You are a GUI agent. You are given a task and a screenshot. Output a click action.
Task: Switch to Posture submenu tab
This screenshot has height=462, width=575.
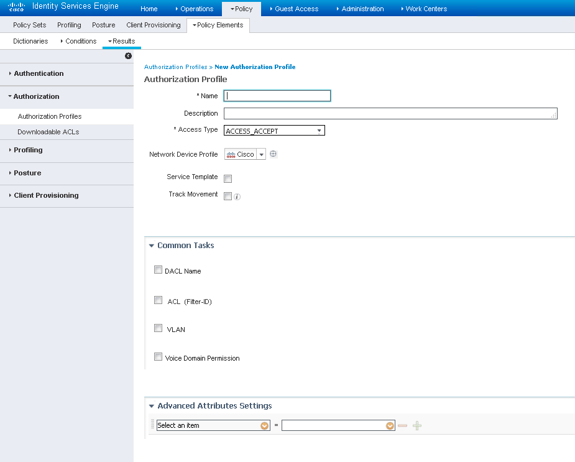(103, 25)
